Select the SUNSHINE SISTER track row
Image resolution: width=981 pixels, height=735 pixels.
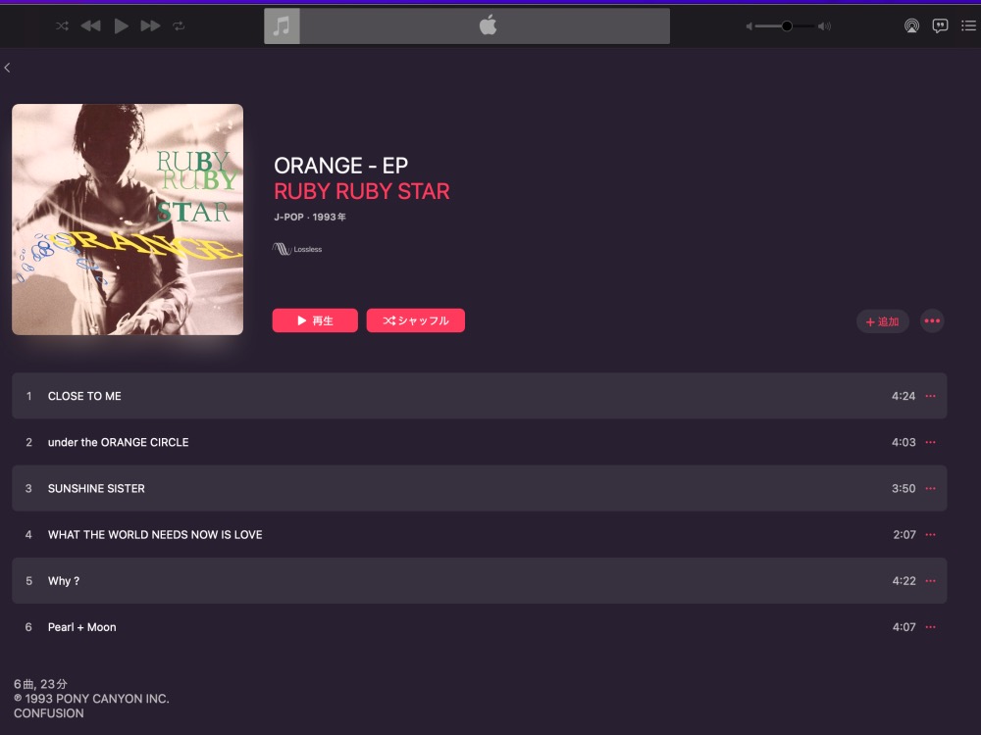(480, 488)
